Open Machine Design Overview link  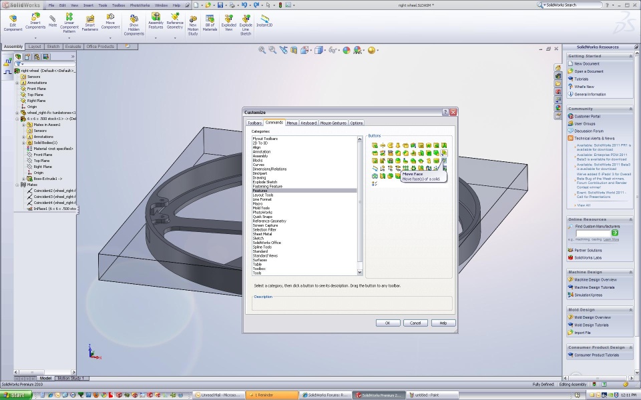coord(595,279)
